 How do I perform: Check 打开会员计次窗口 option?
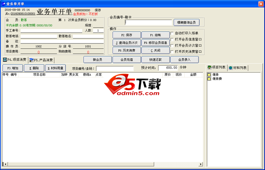(172, 45)
